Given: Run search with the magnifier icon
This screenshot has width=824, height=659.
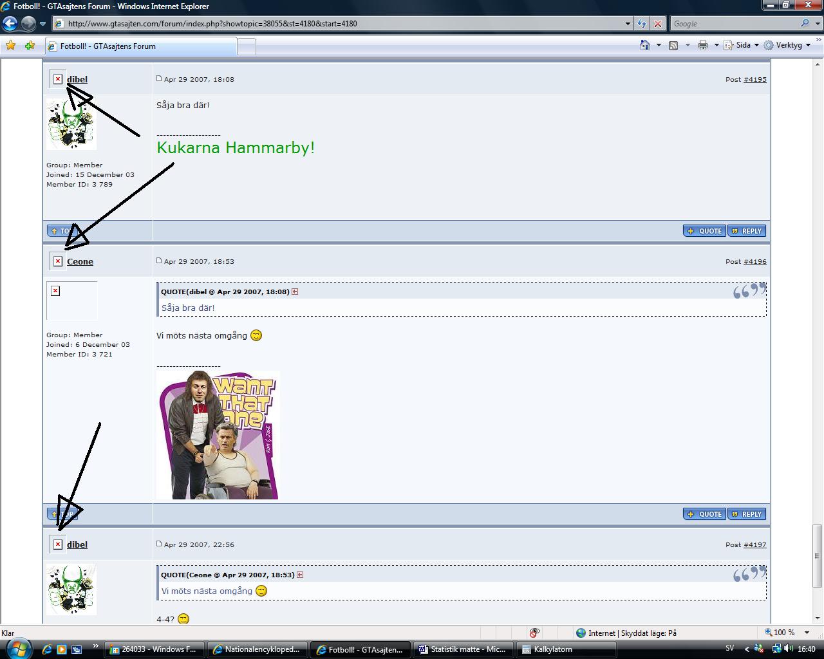Looking at the screenshot, I should 805,23.
